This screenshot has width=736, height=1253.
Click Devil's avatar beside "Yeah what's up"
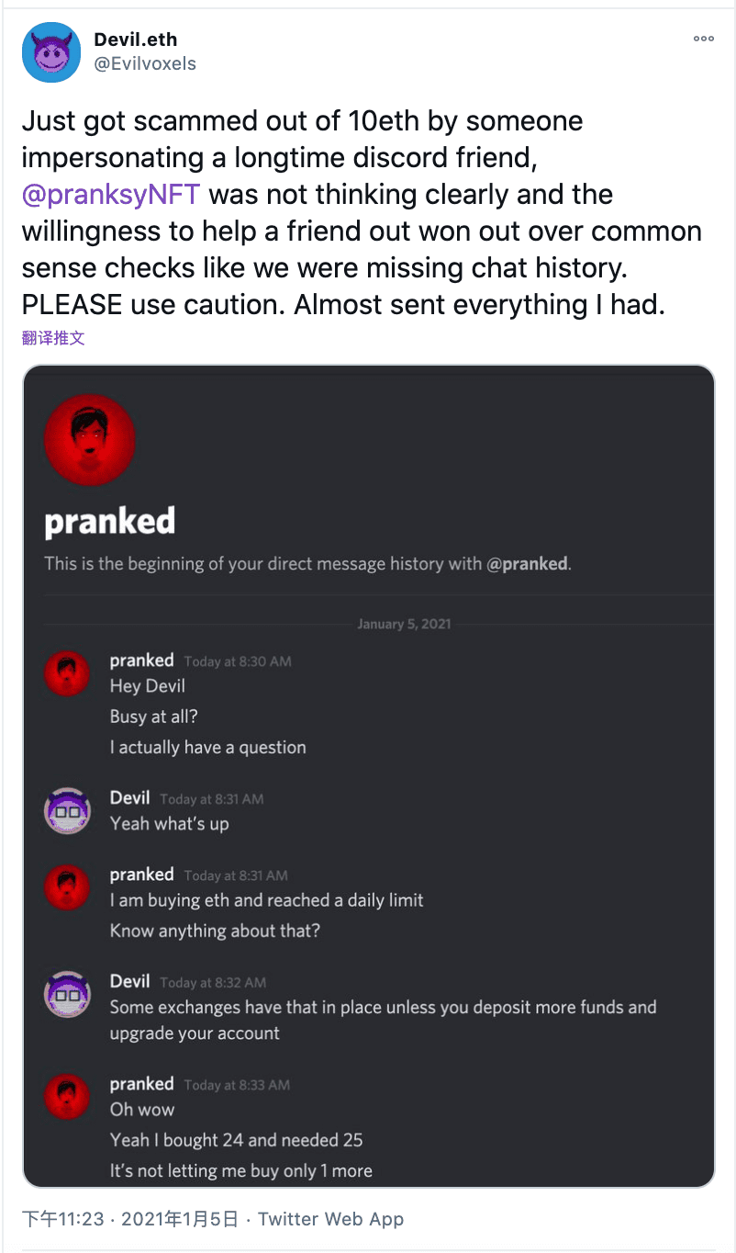pyautogui.click(x=67, y=811)
